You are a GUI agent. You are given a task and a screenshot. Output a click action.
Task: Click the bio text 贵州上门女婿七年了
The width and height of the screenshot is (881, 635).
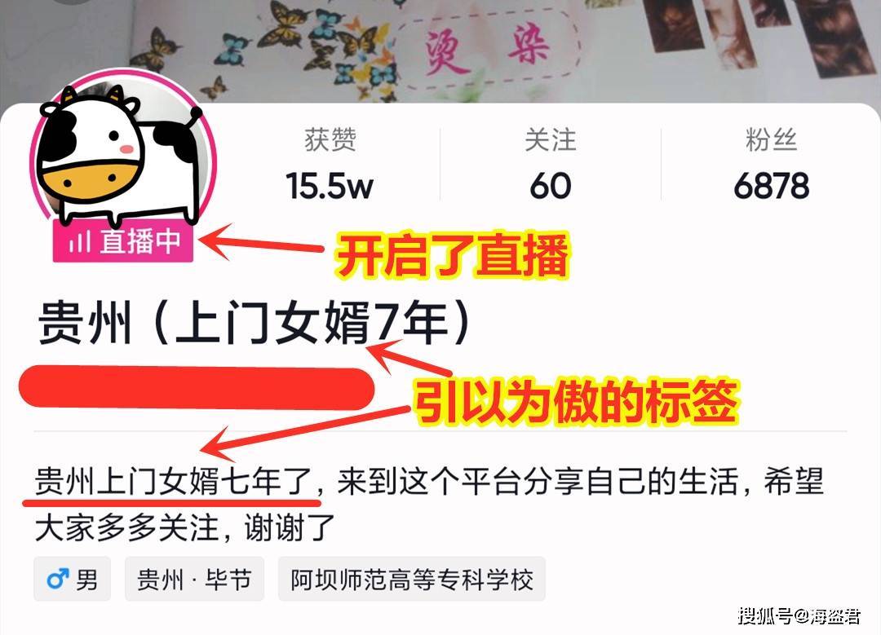click(173, 482)
